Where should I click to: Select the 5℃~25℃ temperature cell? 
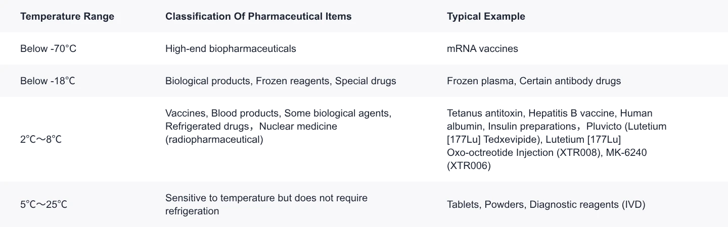(x=44, y=205)
